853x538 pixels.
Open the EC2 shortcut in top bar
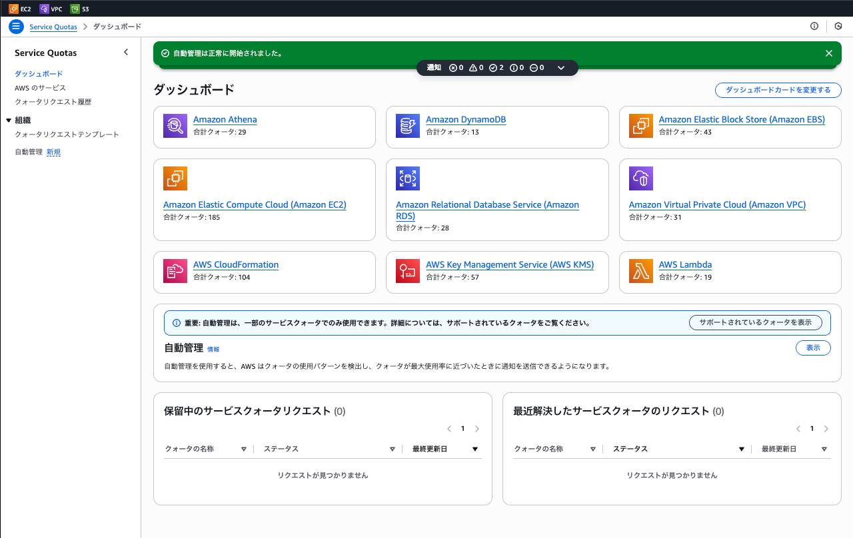pyautogui.click(x=20, y=9)
